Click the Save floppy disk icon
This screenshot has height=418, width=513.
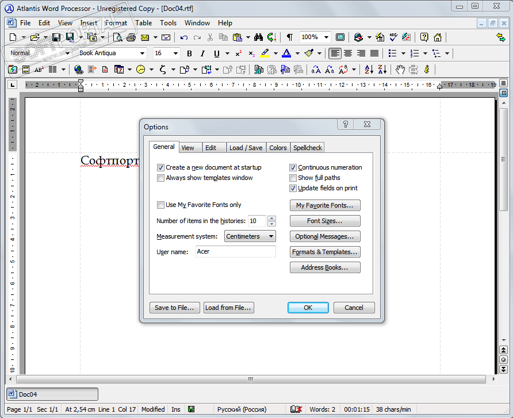coord(56,37)
